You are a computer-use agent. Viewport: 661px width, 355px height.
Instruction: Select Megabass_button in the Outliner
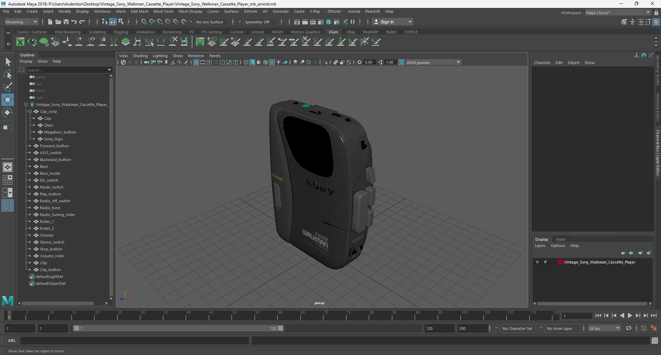click(x=60, y=132)
